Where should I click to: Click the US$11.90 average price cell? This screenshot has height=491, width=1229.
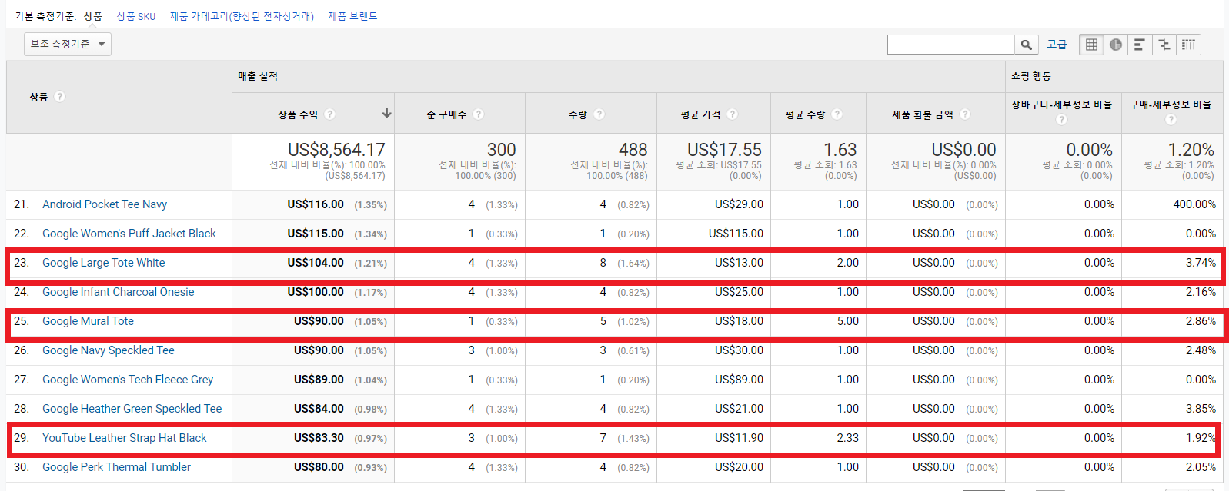pos(739,438)
